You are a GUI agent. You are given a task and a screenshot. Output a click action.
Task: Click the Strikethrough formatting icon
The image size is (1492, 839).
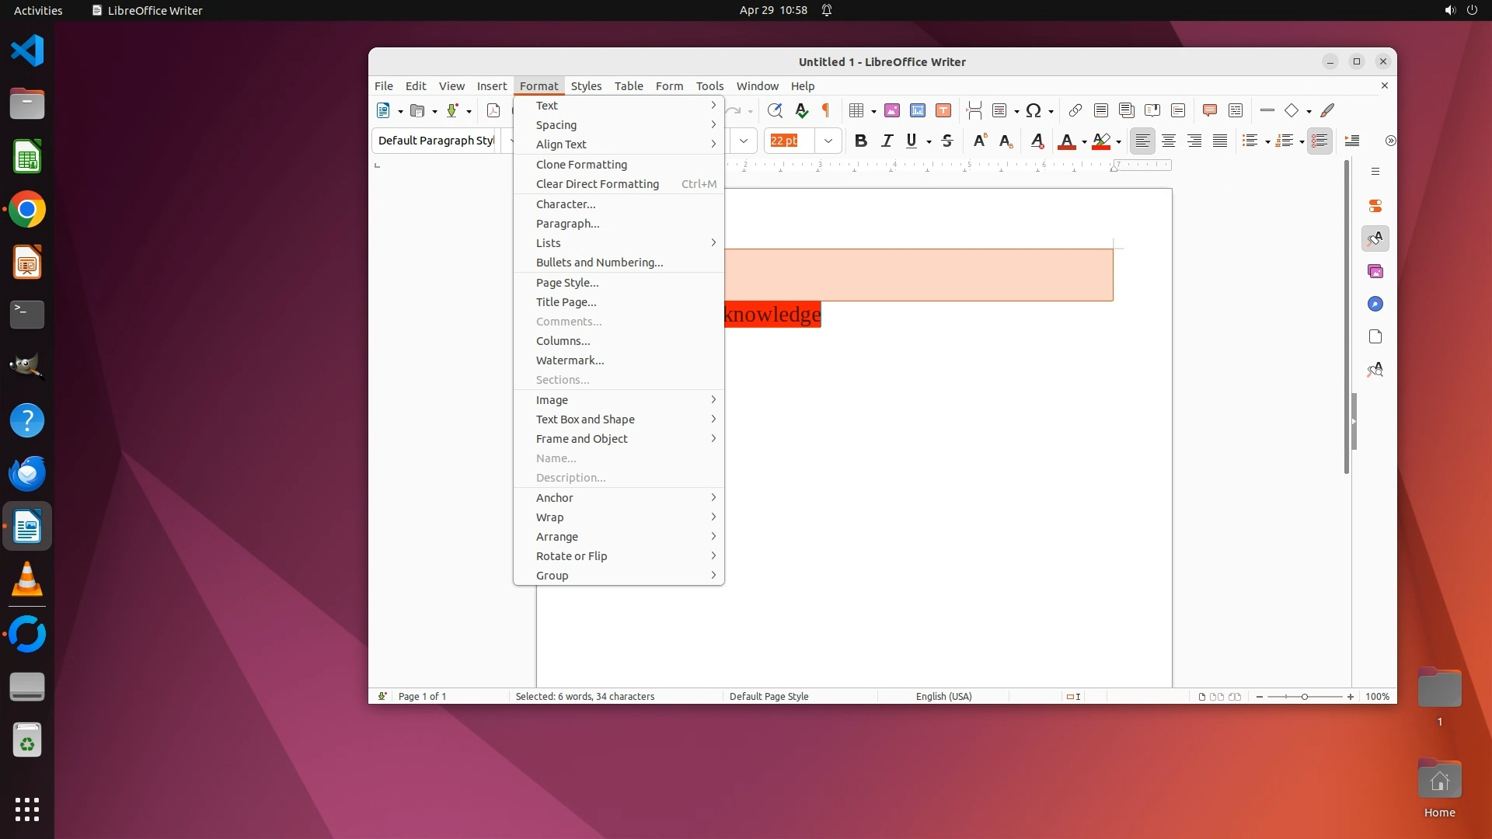(946, 141)
